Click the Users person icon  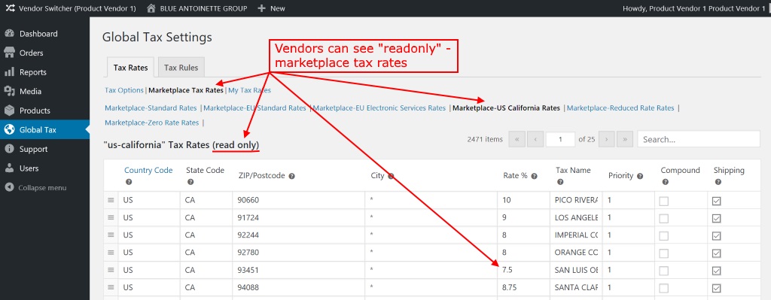[9, 168]
